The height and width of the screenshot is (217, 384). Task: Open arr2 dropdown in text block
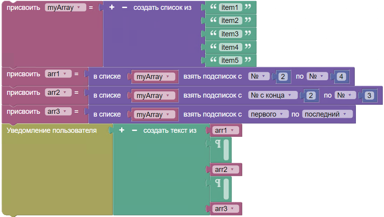click(x=226, y=169)
